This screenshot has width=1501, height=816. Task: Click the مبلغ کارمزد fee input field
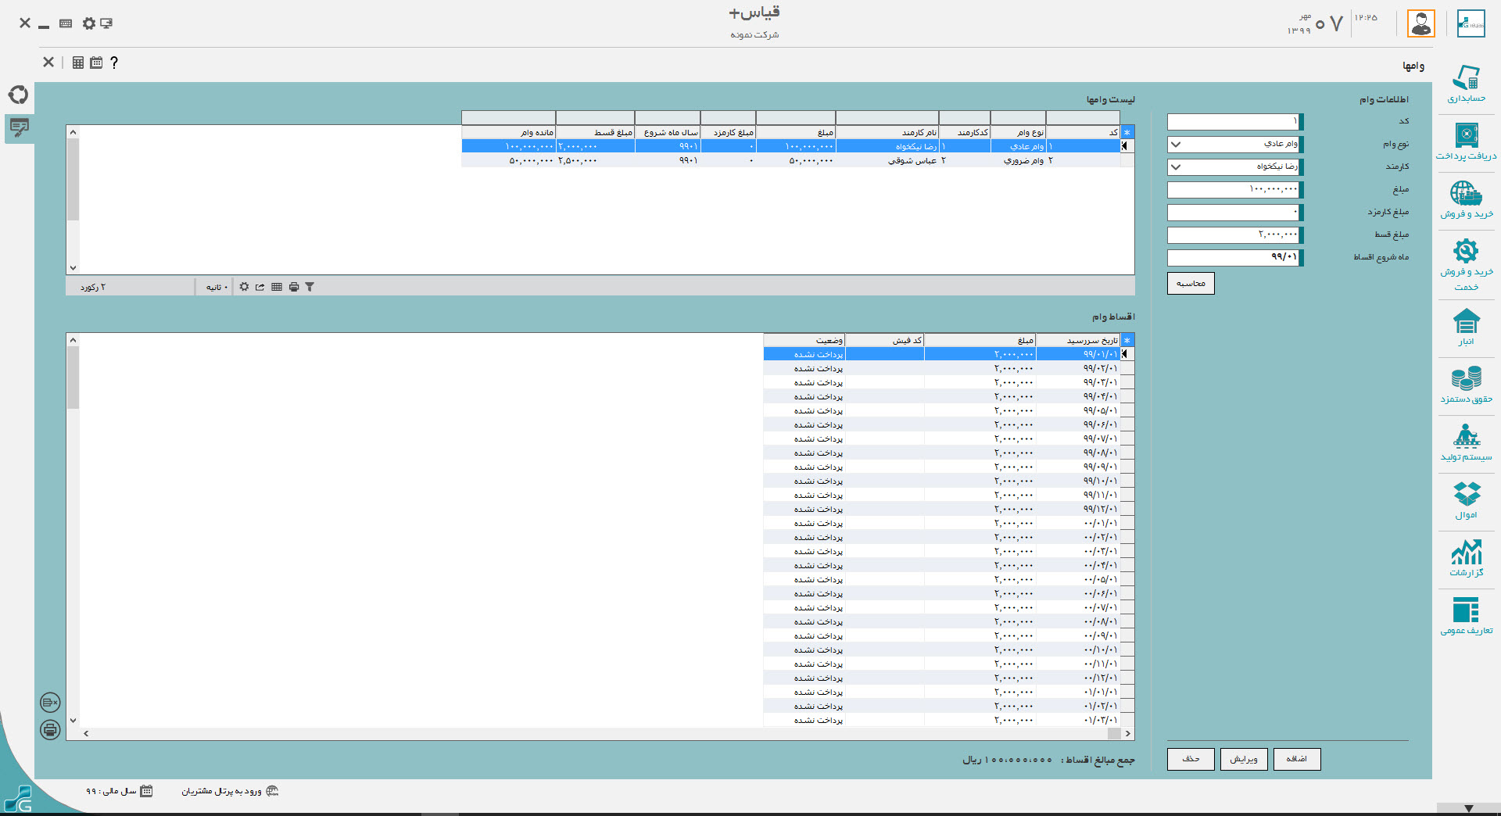click(x=1234, y=213)
